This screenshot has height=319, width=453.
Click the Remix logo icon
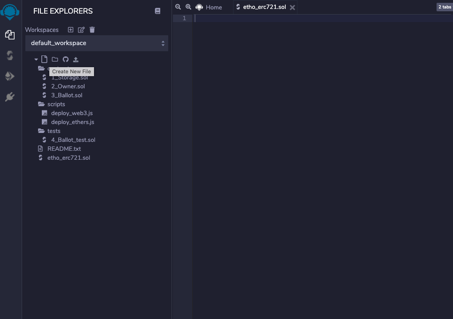coord(10,12)
